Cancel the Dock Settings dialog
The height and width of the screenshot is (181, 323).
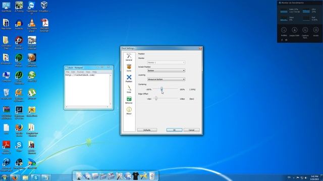(x=192, y=130)
